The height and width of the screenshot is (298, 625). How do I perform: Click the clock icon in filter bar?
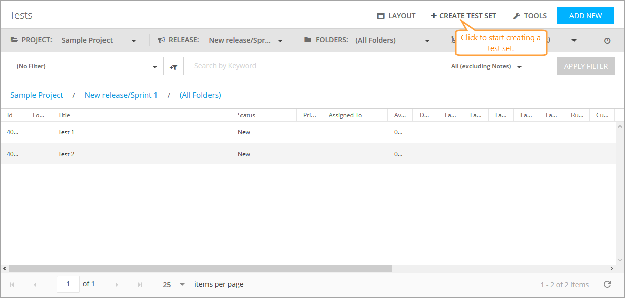607,41
